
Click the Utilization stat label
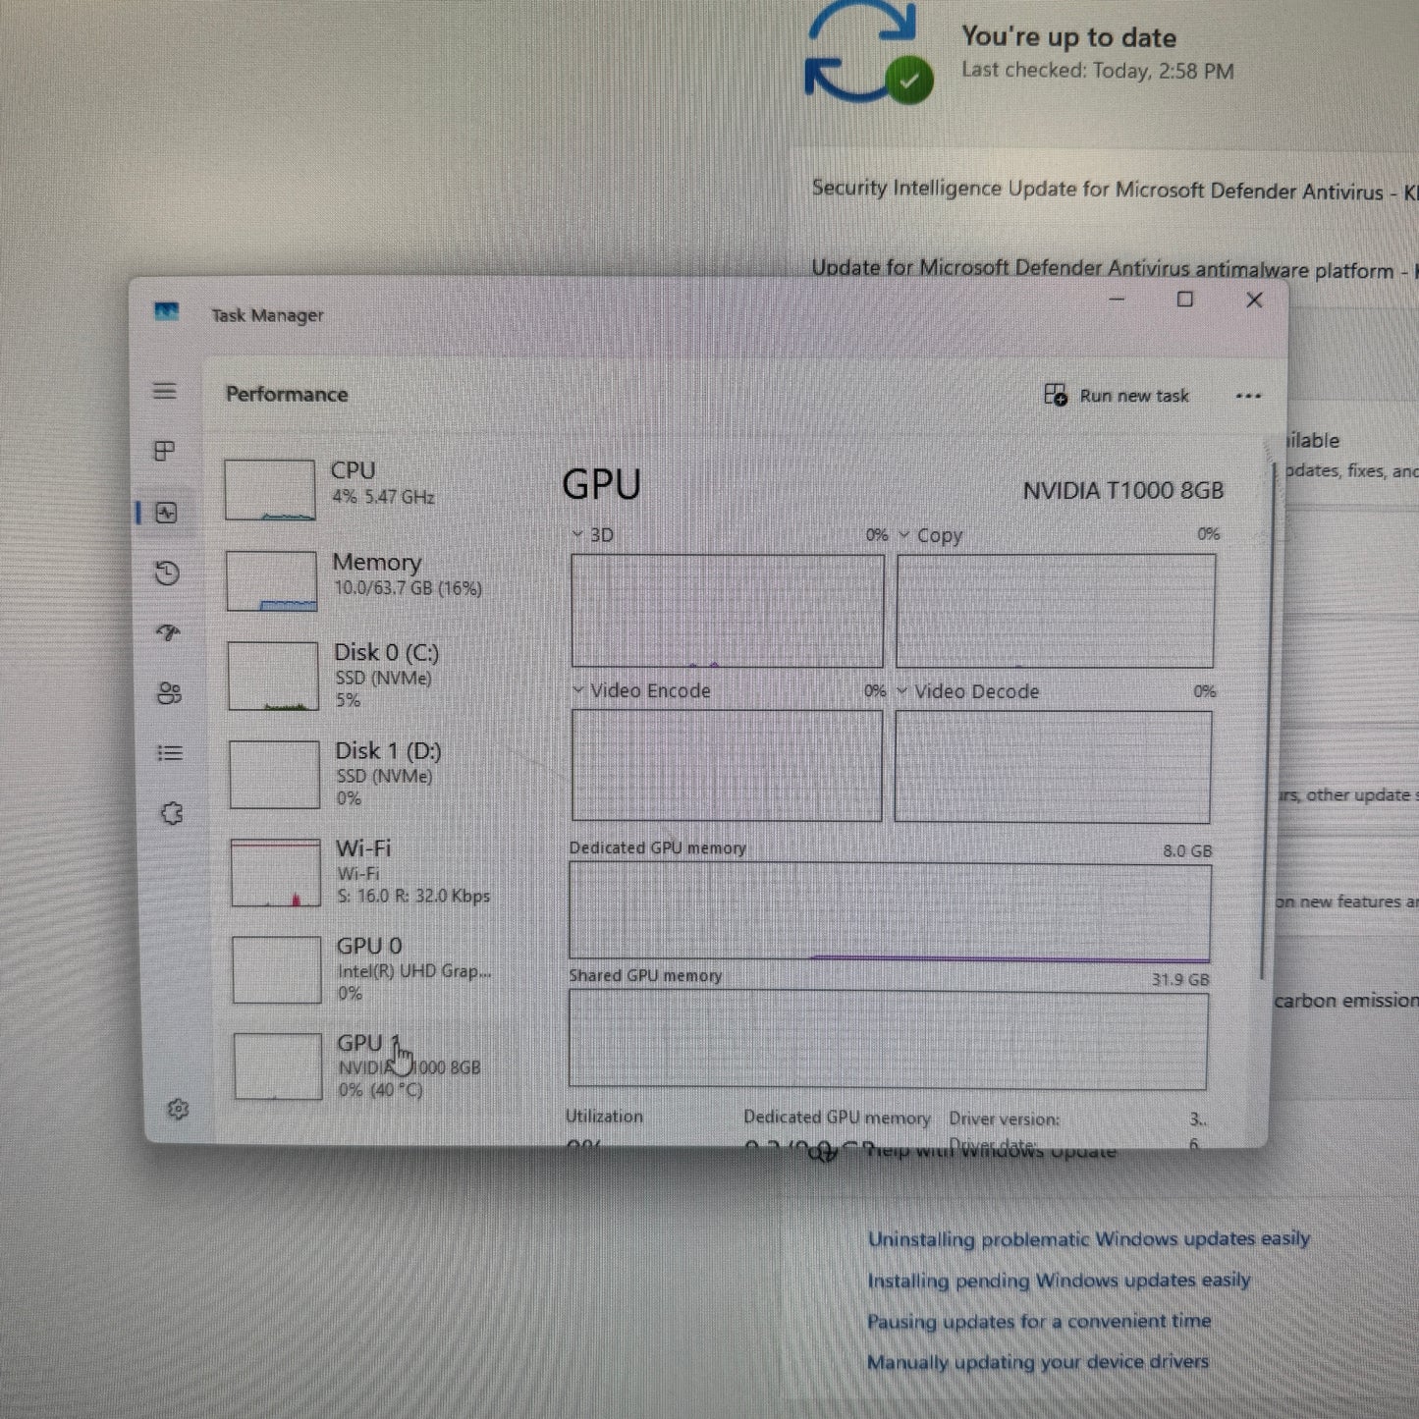pos(604,1117)
